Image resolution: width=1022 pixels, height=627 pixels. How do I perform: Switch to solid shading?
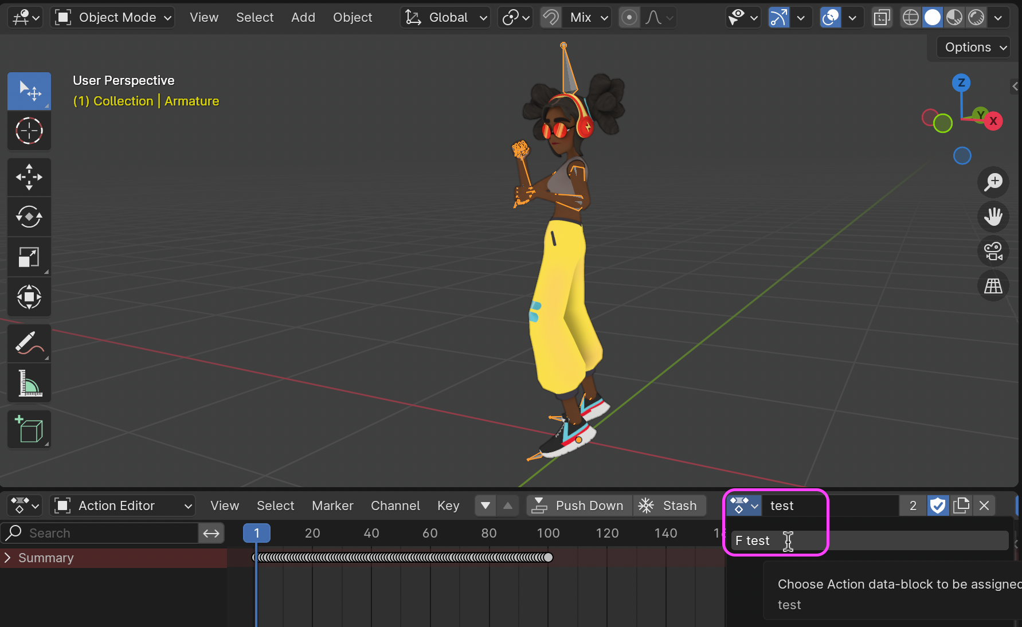[x=933, y=18]
